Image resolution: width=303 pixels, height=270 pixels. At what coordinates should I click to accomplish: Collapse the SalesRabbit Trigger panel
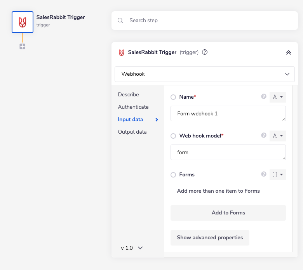click(288, 52)
